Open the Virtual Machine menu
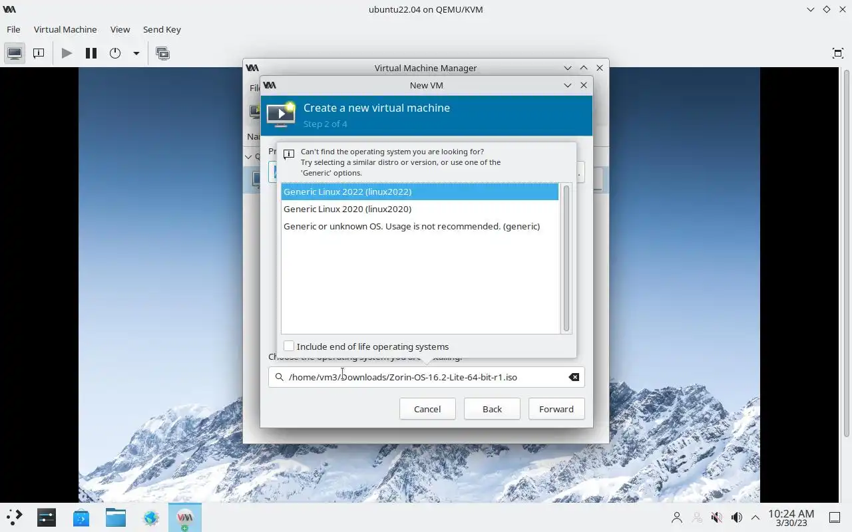The width and height of the screenshot is (852, 532). [x=65, y=29]
